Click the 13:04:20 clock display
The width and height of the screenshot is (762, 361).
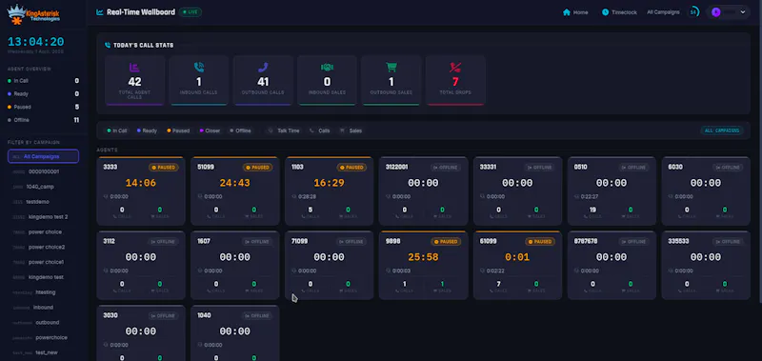tap(35, 42)
